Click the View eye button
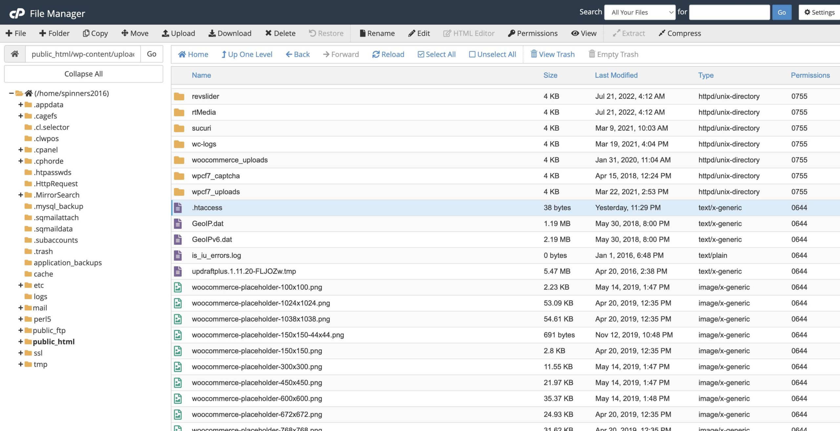 [584, 33]
